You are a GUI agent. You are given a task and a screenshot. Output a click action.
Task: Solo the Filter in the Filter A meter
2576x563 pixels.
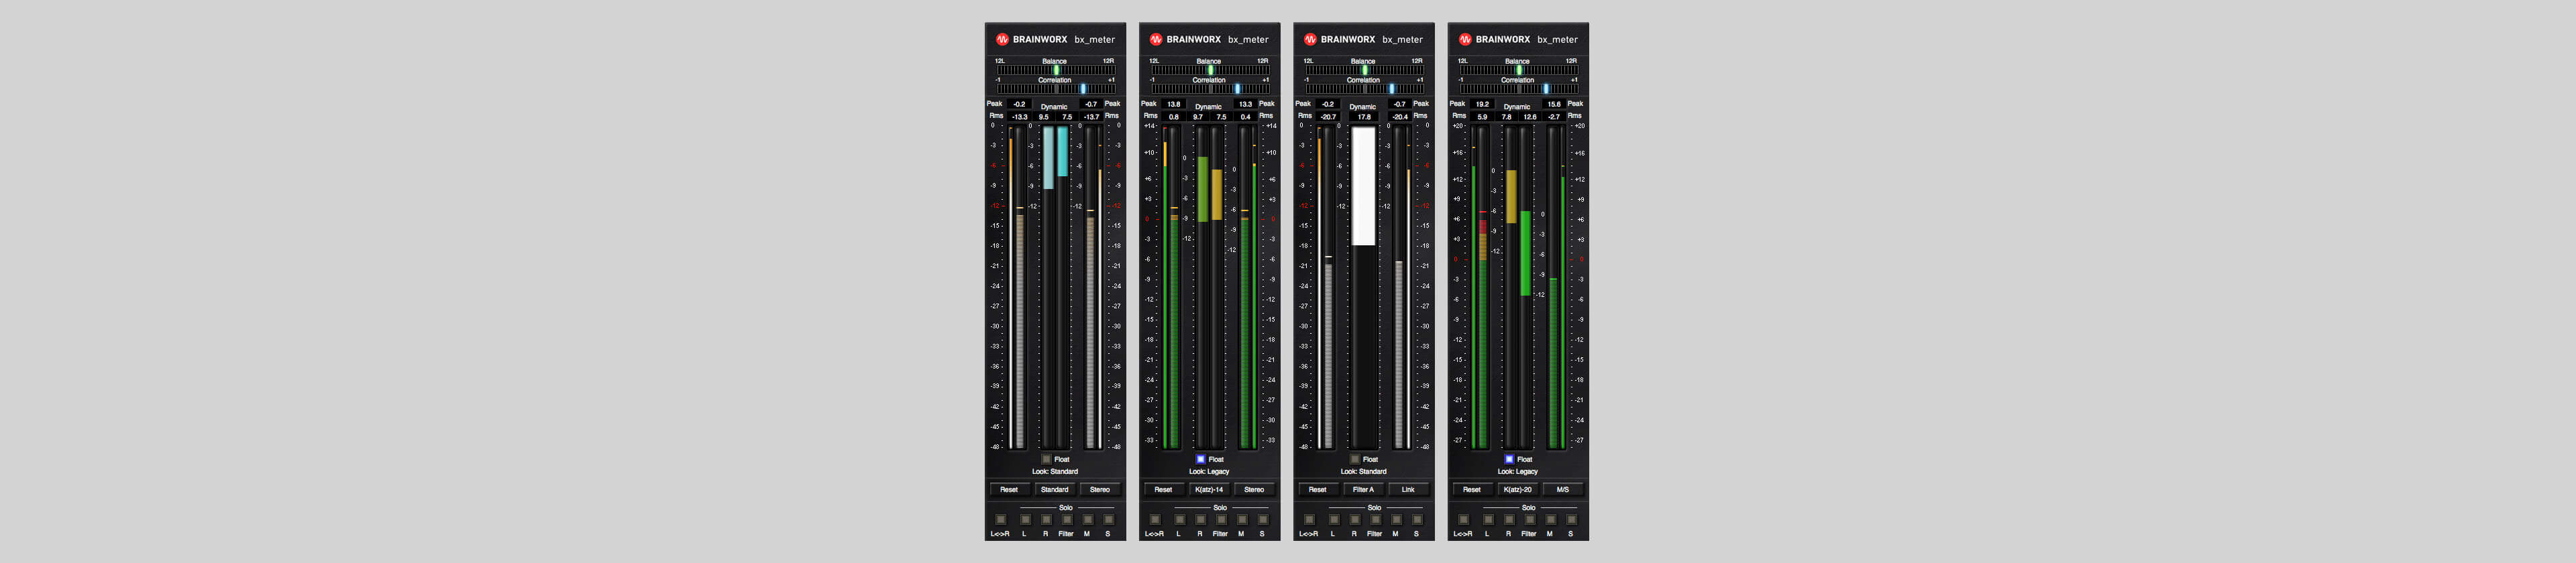(1376, 519)
